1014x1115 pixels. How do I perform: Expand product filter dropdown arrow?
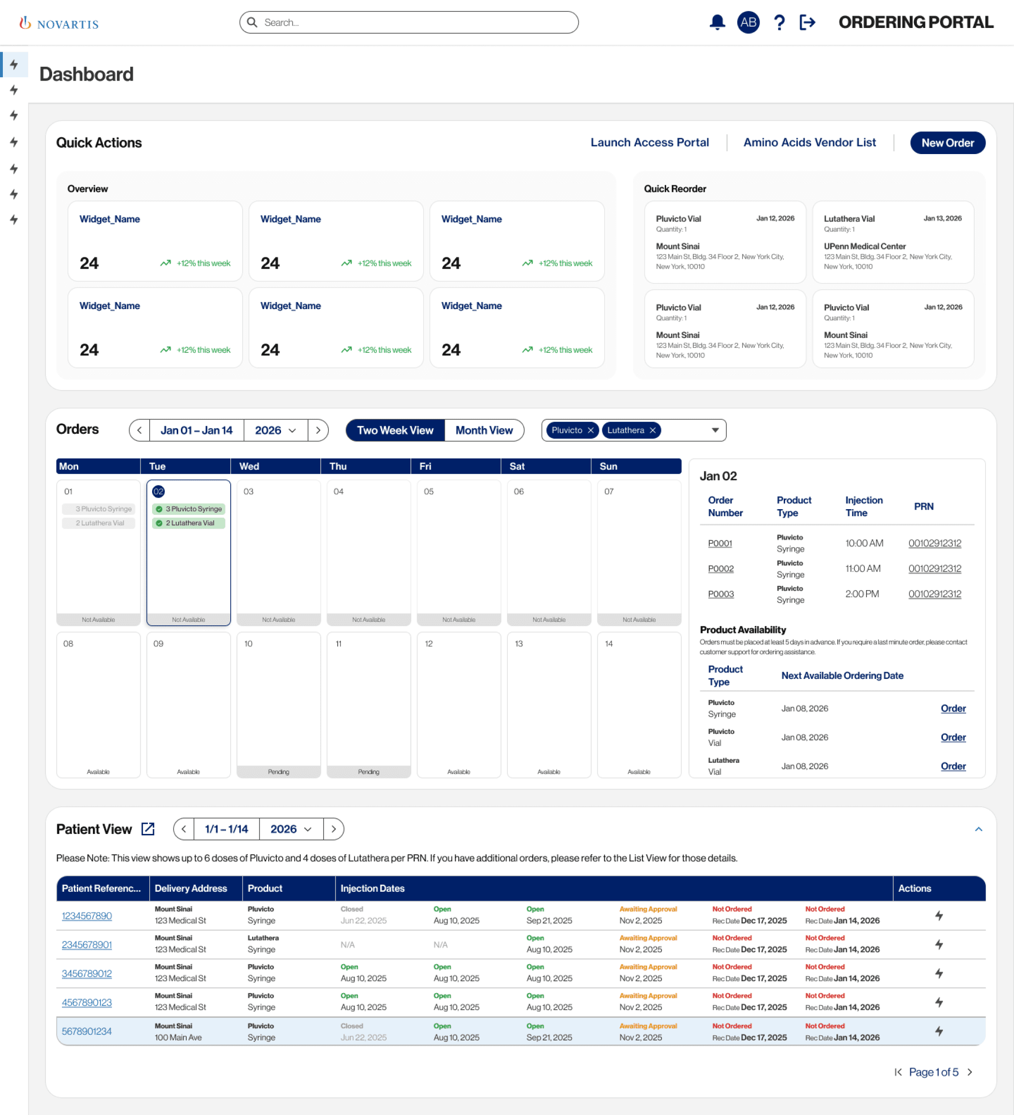click(715, 430)
